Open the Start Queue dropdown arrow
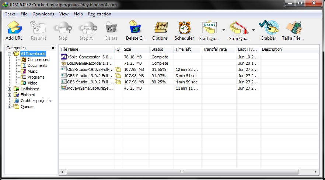This screenshot has height=180, width=325. point(224,30)
